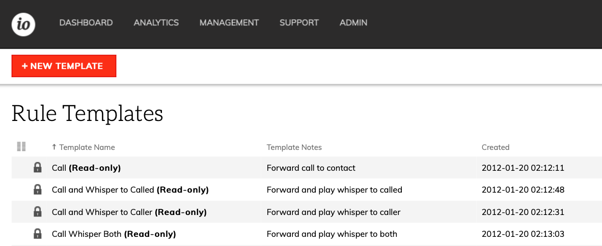Expand the Management menu
This screenshot has height=246, width=602.
click(x=229, y=23)
